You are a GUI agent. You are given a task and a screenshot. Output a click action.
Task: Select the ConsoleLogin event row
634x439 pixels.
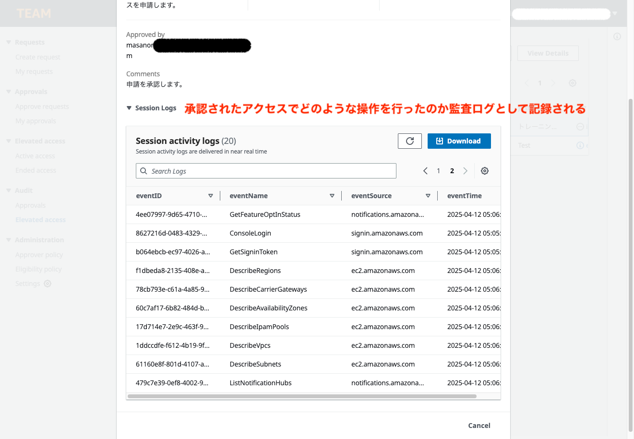[250, 233]
